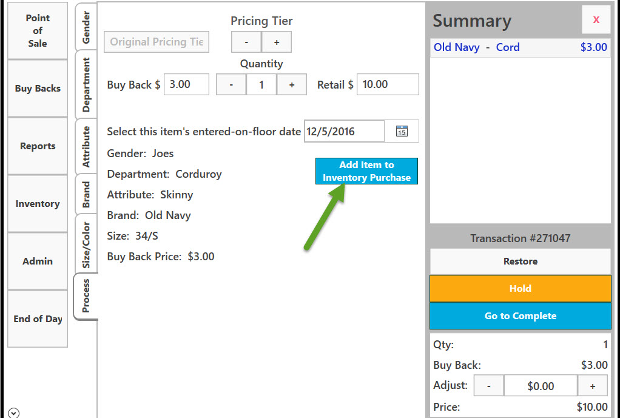This screenshot has height=418, width=620.
Task: Click the circled down-arrow at the bottom left
Action: (x=13, y=413)
